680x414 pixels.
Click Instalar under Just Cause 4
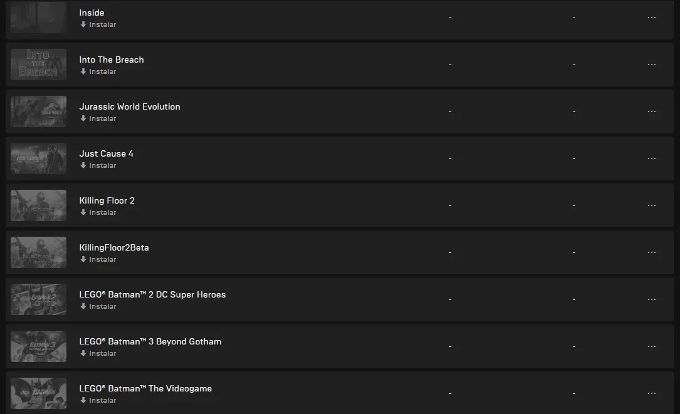tap(98, 165)
